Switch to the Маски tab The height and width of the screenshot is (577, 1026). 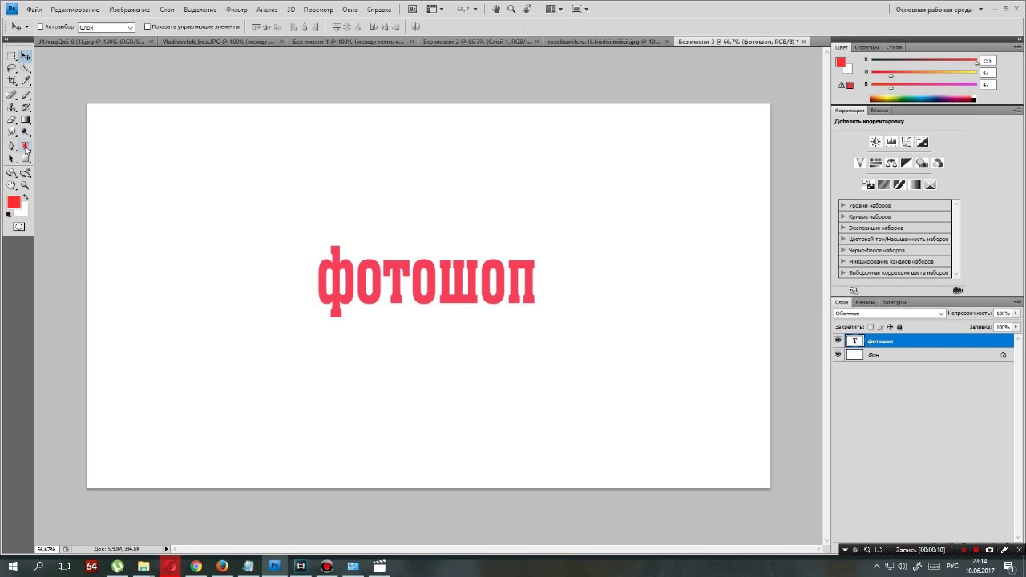[879, 111]
